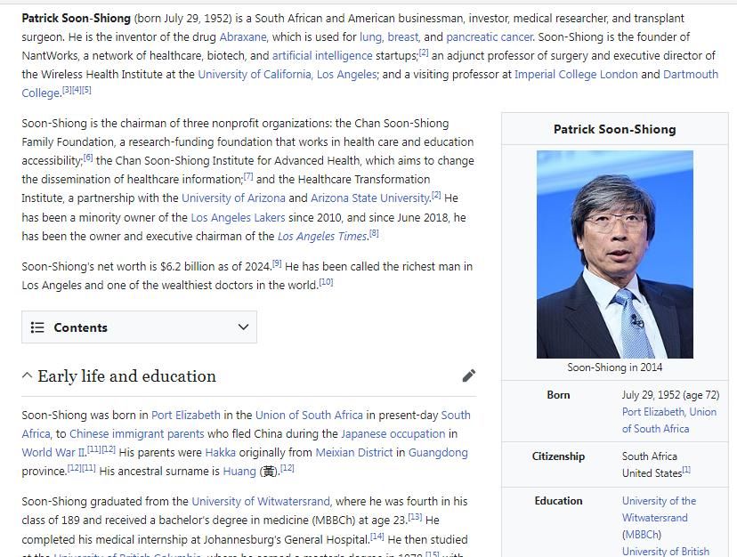Open the Guangdong province link
This screenshot has width=737, height=557.
click(438, 452)
